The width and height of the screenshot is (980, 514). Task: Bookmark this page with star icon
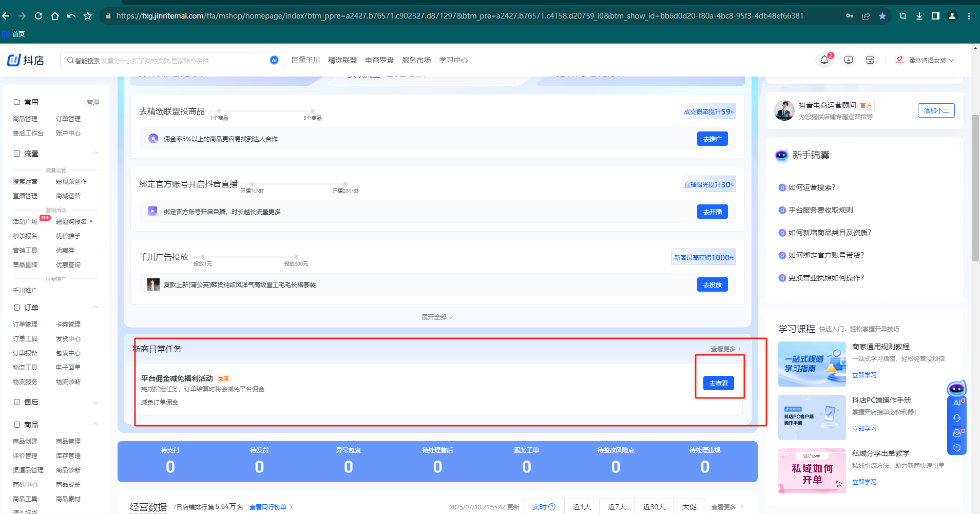point(882,16)
